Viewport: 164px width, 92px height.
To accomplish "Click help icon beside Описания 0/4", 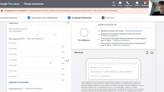I will pyautogui.click(x=22, y=89).
